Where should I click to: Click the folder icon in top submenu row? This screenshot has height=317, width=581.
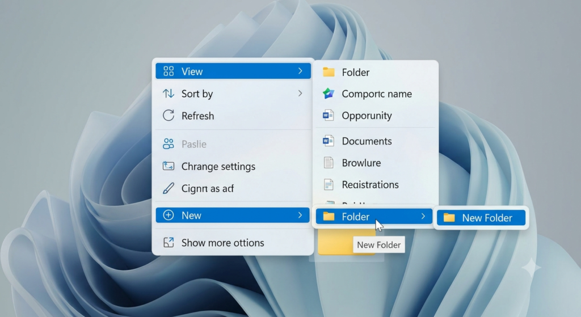pos(329,71)
